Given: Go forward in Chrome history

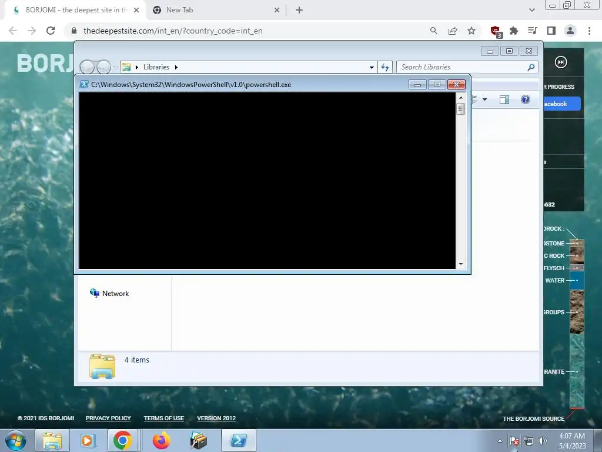Looking at the screenshot, I should (32, 31).
